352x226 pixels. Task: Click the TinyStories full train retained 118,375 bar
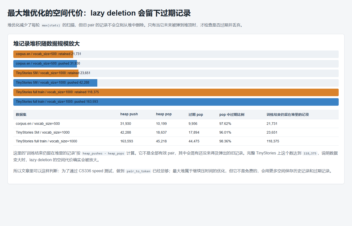[x=176, y=92]
